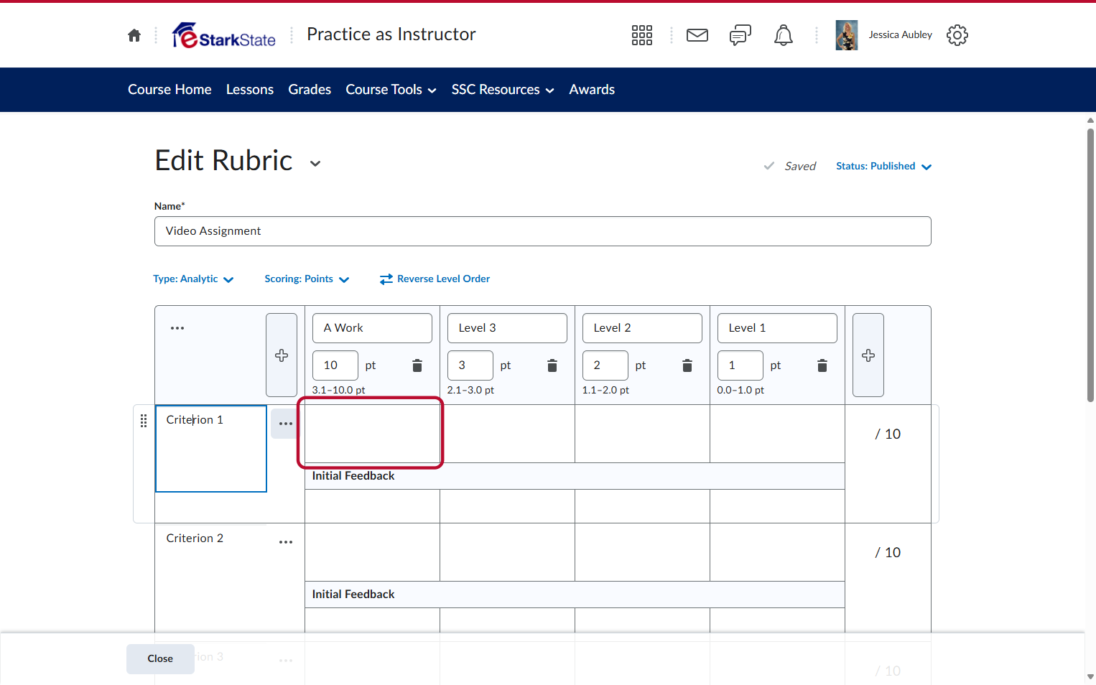
Task: Click the Reverse Level Order link
Action: pos(435,279)
